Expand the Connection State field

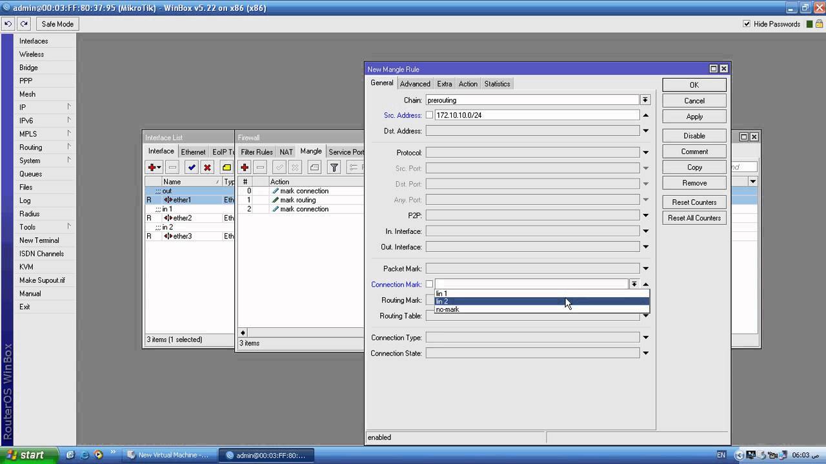coord(645,353)
